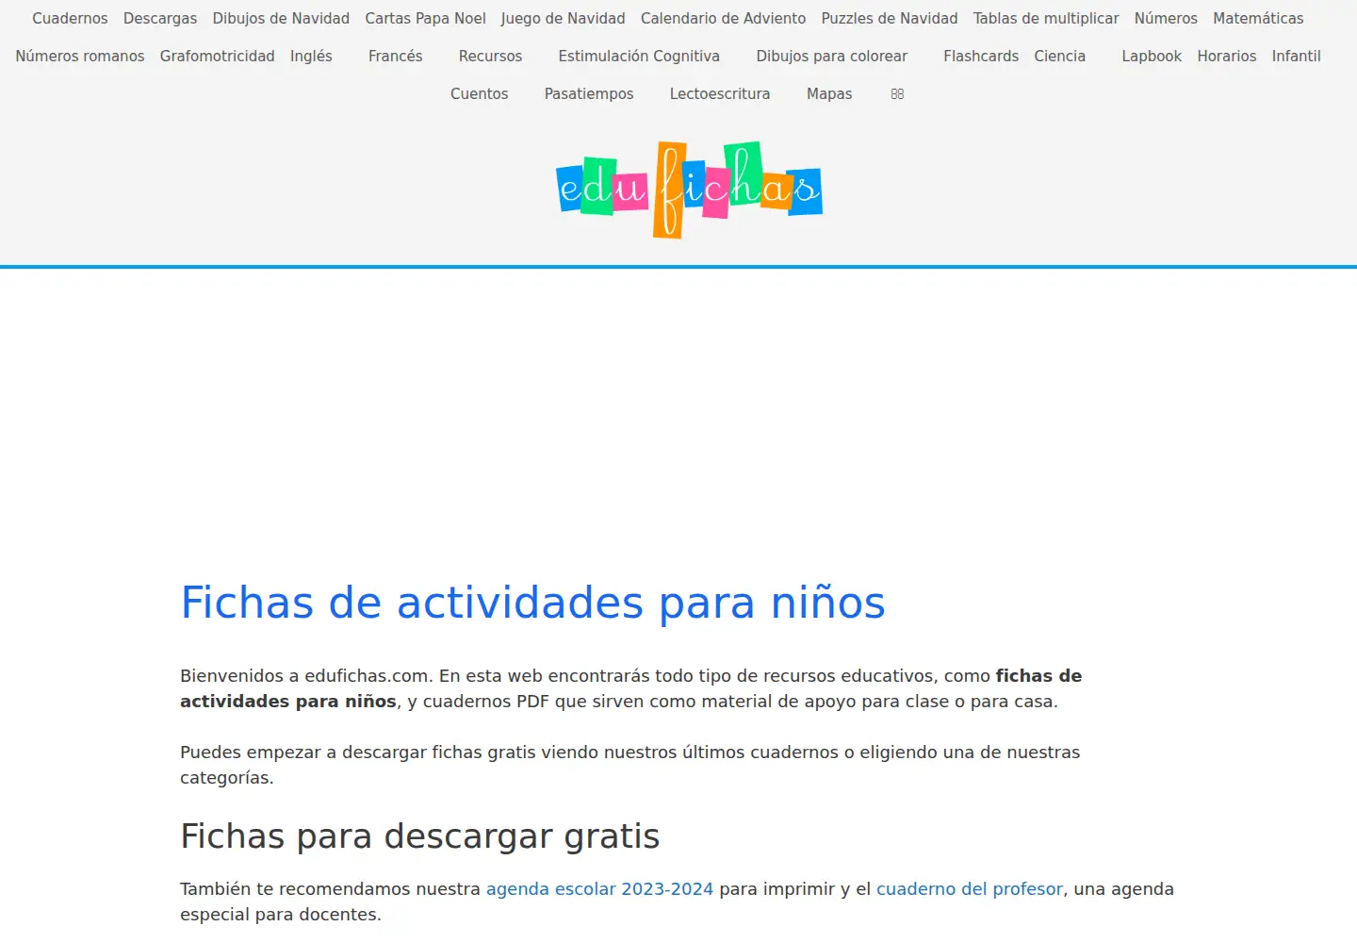This screenshot has height=943, width=1357.
Task: Follow the cuaderno del profesor link
Action: [970, 889]
